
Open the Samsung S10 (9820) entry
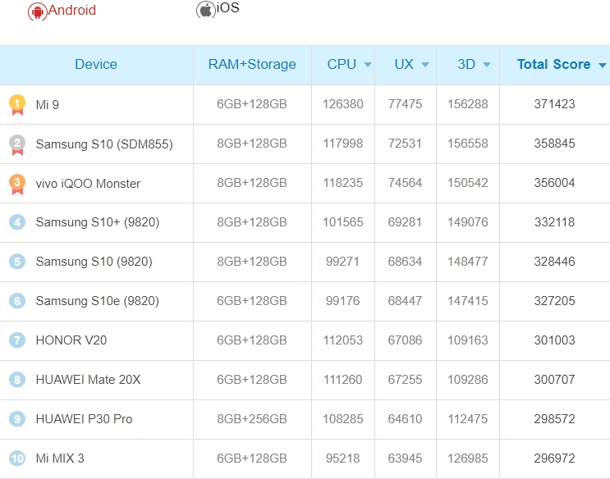pyautogui.click(x=94, y=262)
